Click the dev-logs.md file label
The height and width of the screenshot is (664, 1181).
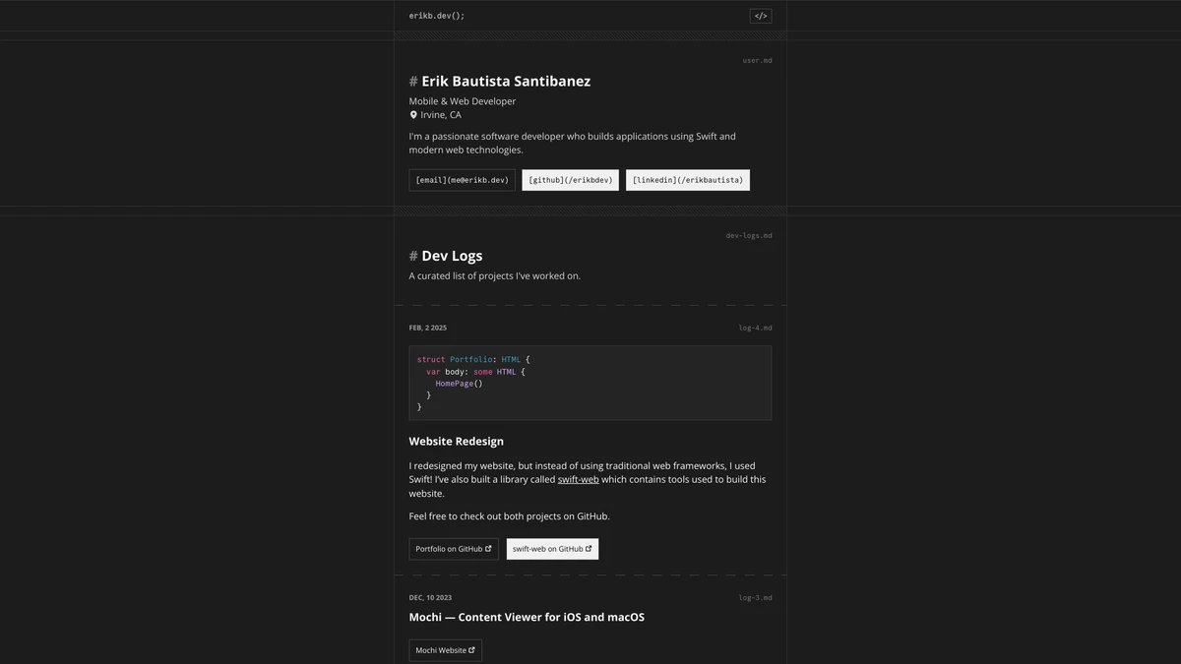point(749,236)
